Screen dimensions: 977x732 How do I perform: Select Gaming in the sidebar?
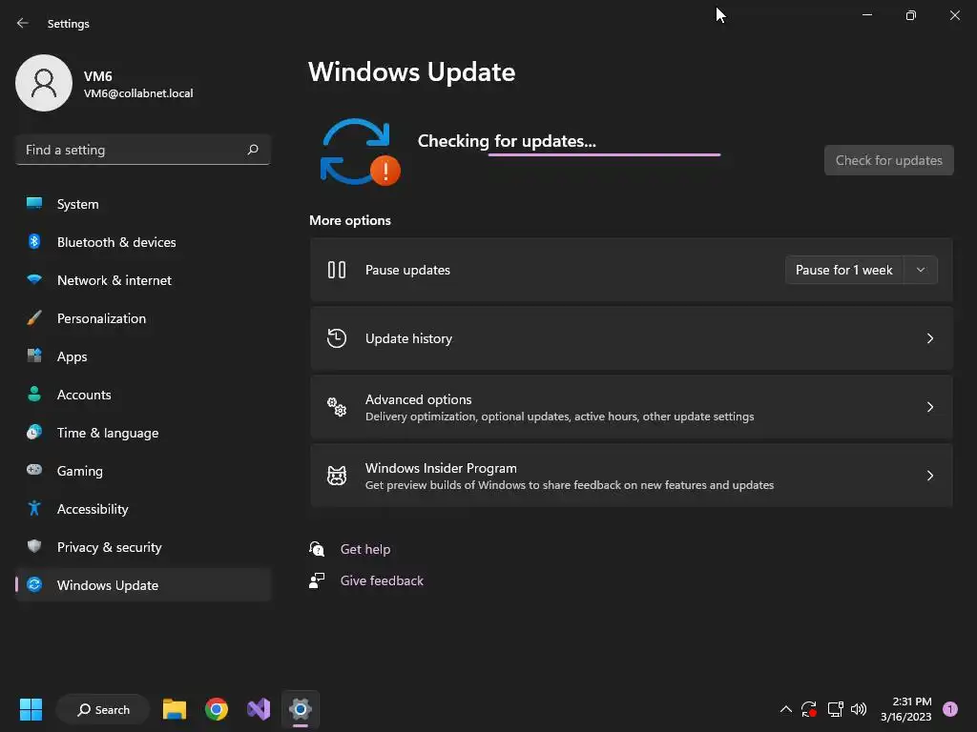[x=143, y=471]
